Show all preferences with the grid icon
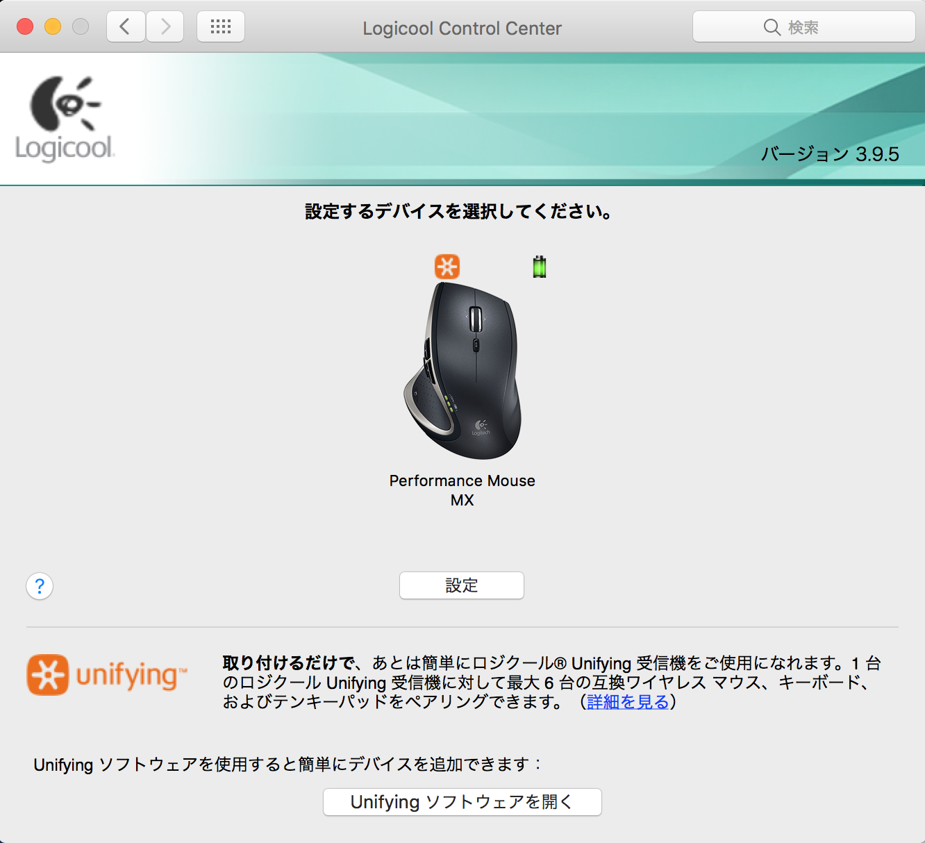Image resolution: width=925 pixels, height=843 pixels. 221,27
